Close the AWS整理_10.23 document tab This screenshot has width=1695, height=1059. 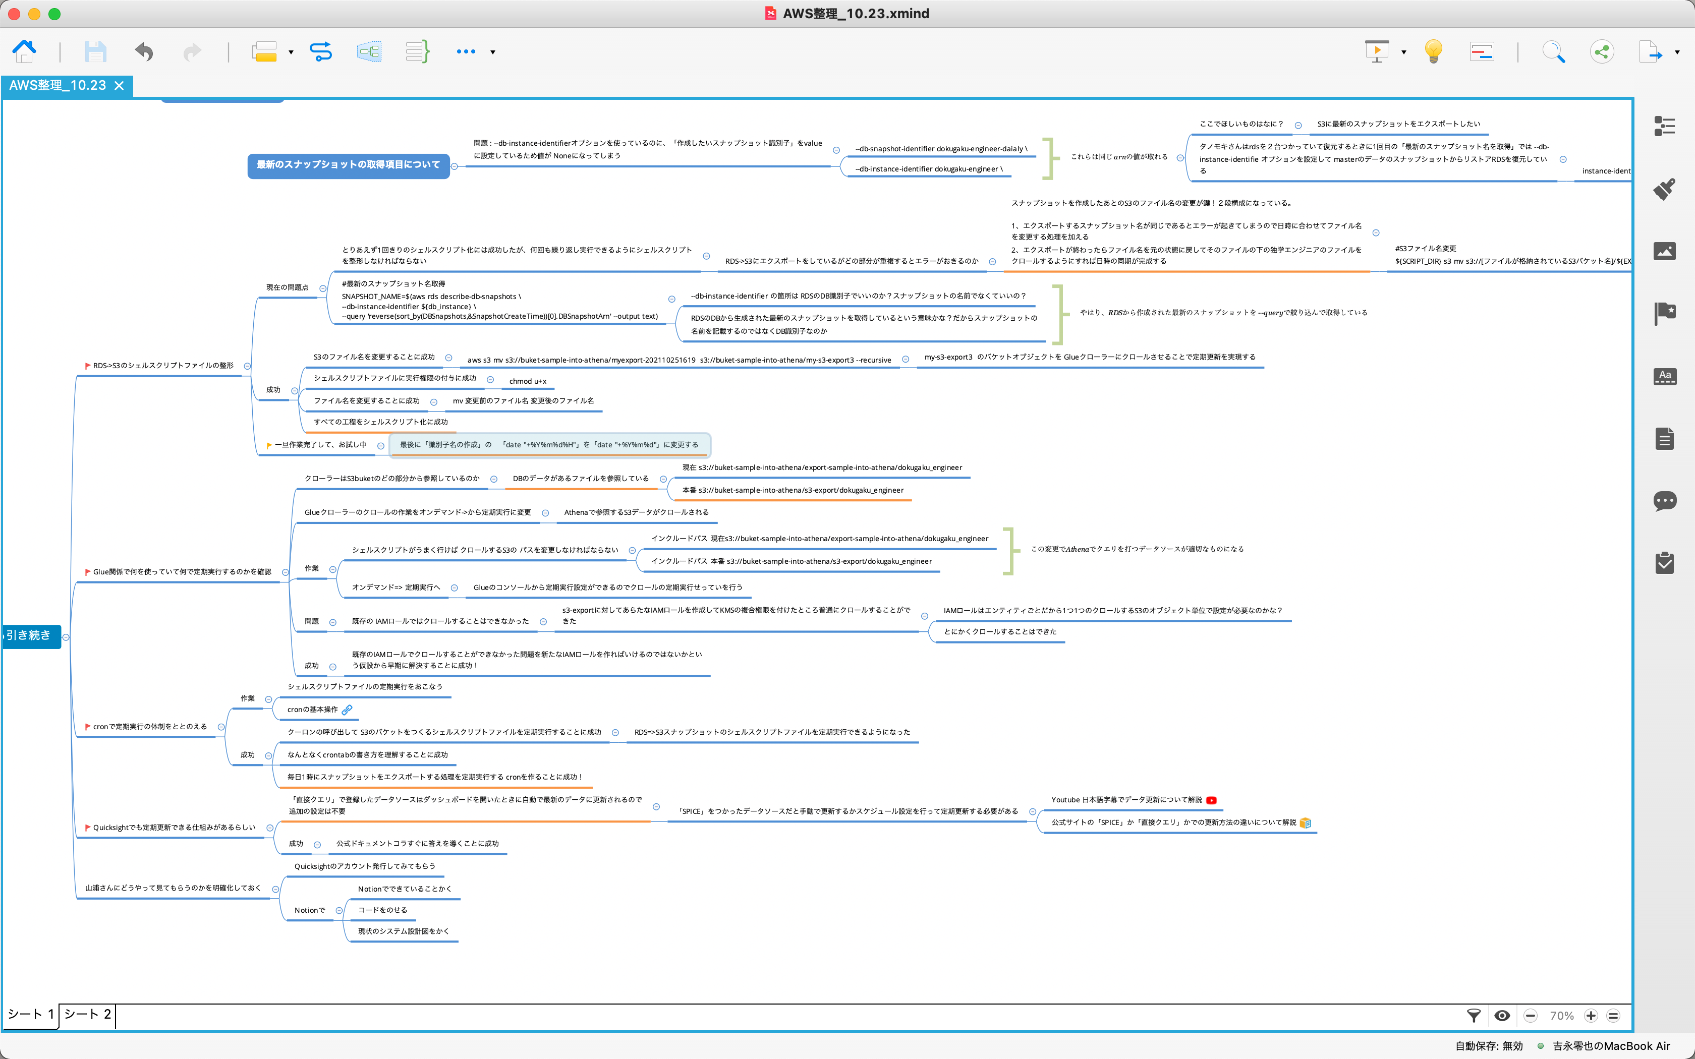[x=119, y=85]
